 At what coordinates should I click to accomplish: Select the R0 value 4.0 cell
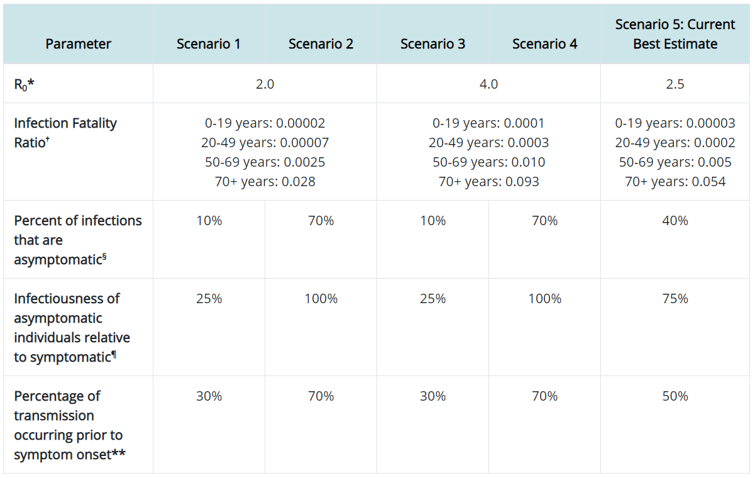click(488, 84)
